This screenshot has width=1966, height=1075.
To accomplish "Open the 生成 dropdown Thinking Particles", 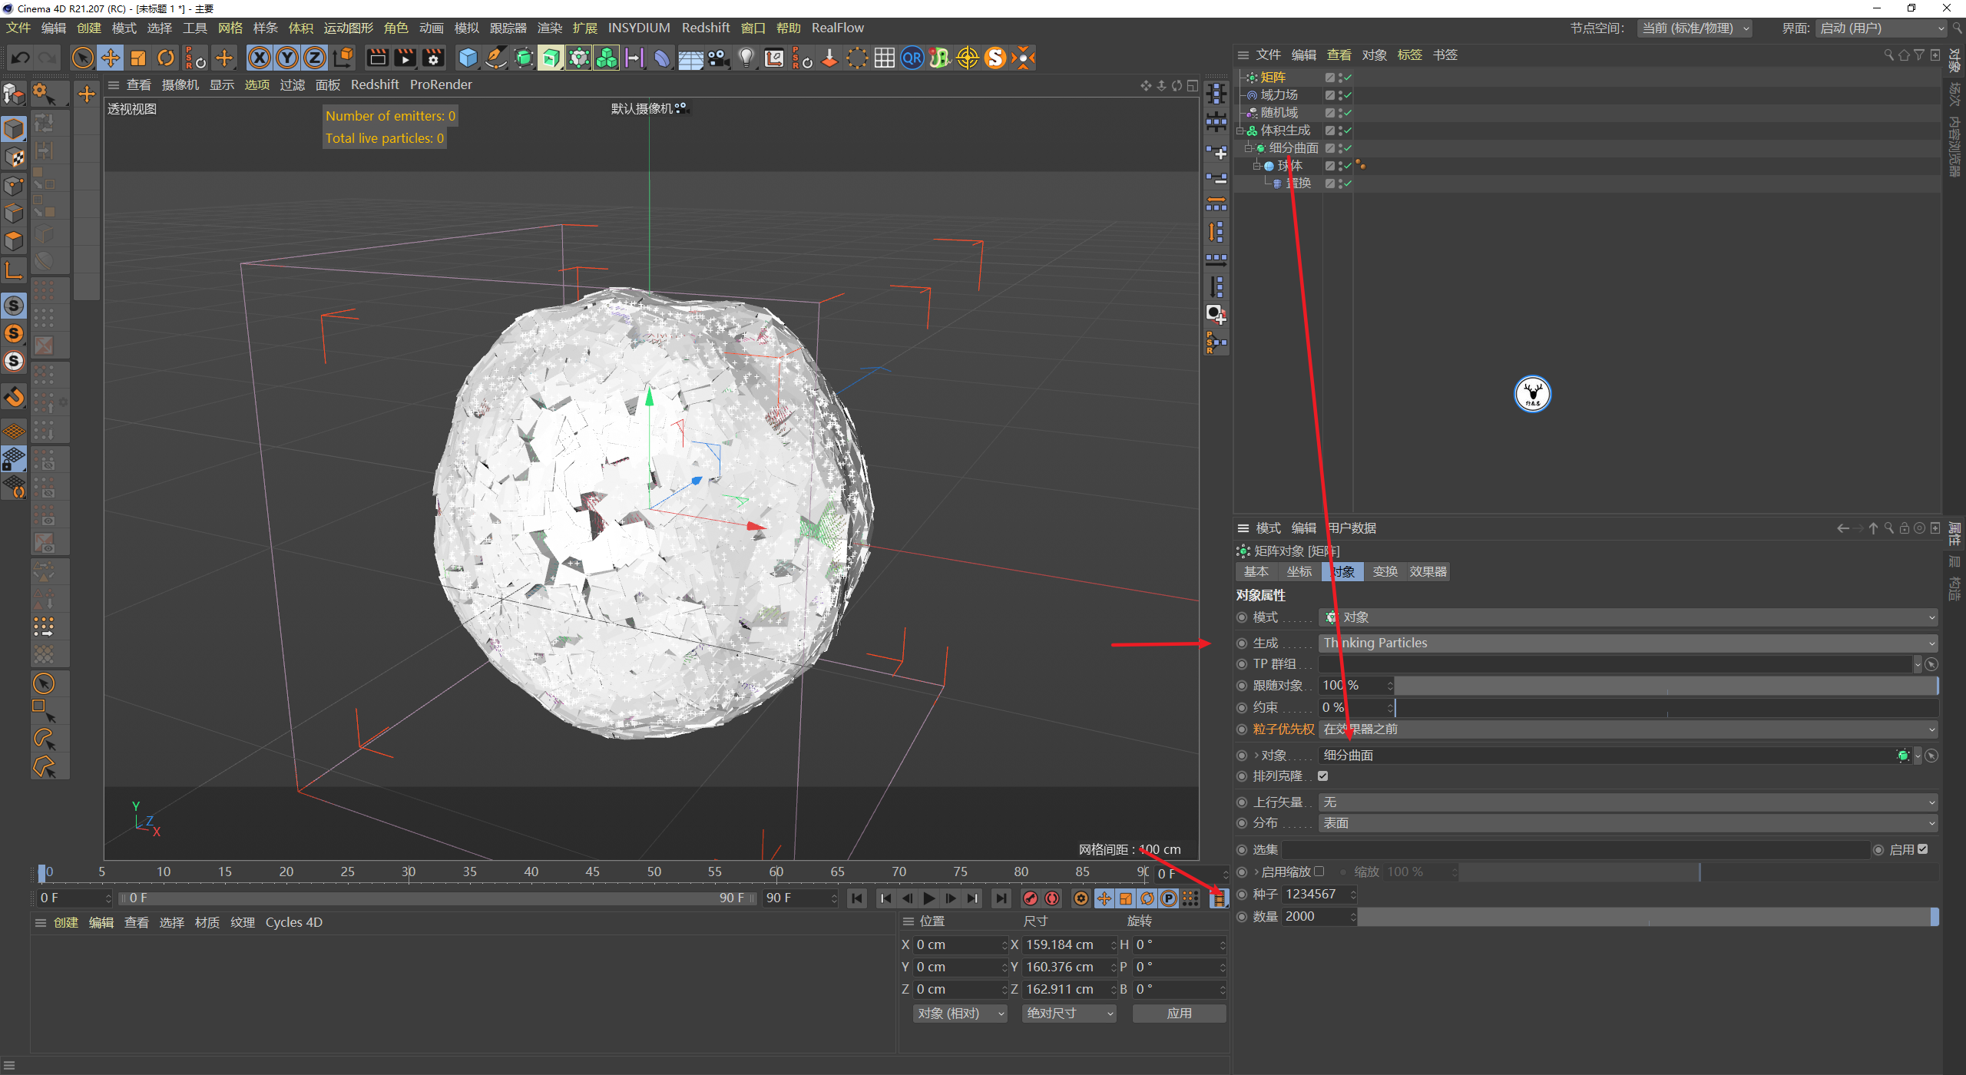I will (1628, 643).
